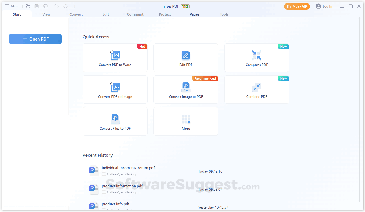Screen dimensions: 365x212
Task: Click the vertical scrollbar on the right
Action: pos(359,109)
